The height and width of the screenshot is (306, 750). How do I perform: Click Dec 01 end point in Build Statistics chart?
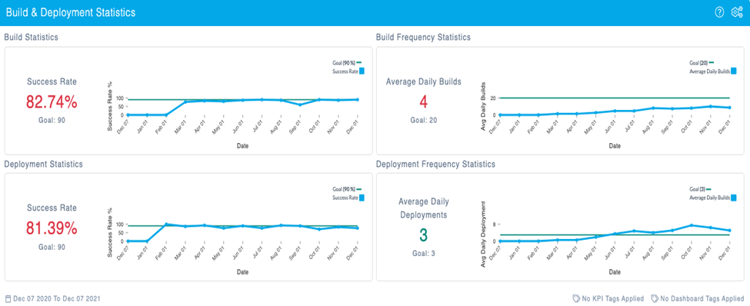tap(357, 99)
